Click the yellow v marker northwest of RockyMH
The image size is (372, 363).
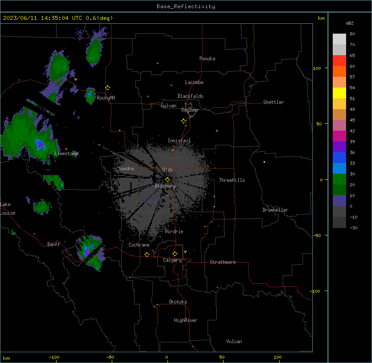(76, 79)
